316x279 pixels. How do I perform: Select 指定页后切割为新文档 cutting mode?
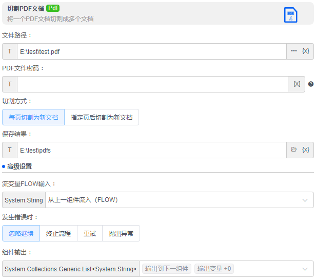click(x=102, y=117)
